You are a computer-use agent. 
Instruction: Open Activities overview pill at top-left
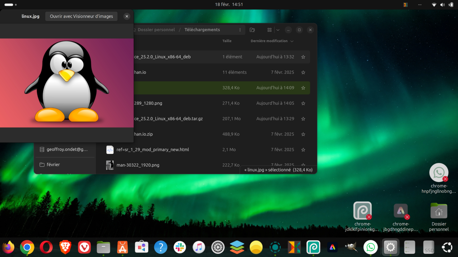pos(10,5)
